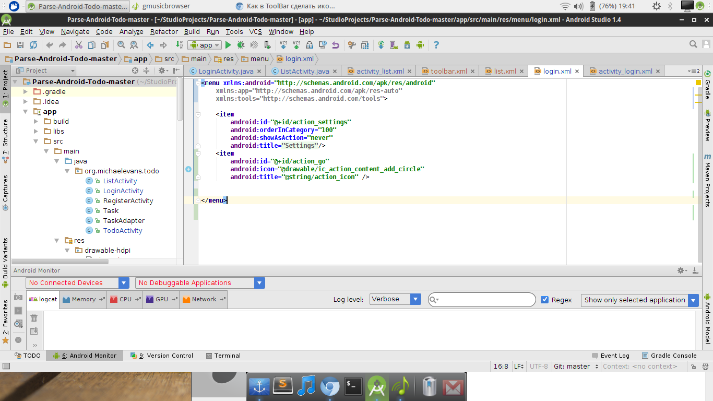Click the Paste clipboard icon
Viewport: 713px width, 401px height.
pyautogui.click(x=105, y=45)
